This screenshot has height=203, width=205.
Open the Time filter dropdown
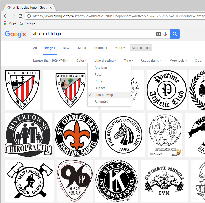pos(129,61)
